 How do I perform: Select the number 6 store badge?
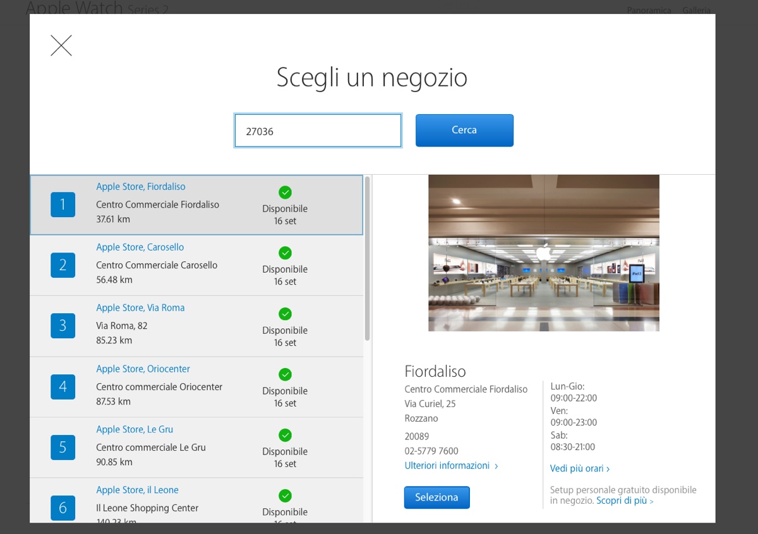63,507
